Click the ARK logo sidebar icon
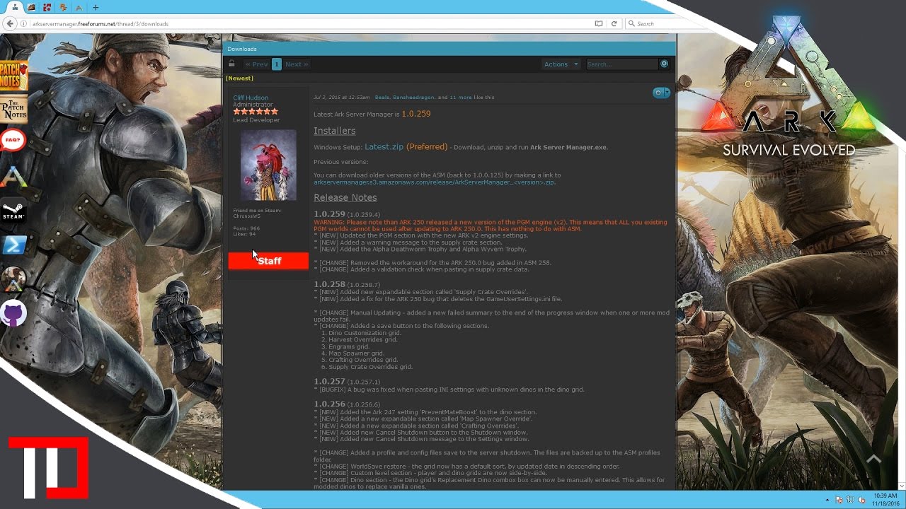The height and width of the screenshot is (509, 906). (x=13, y=176)
